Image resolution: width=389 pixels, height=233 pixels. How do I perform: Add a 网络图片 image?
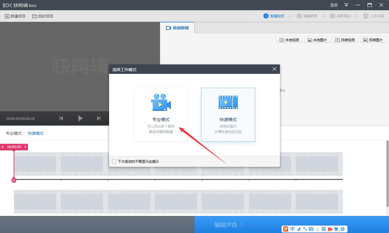pos(373,40)
